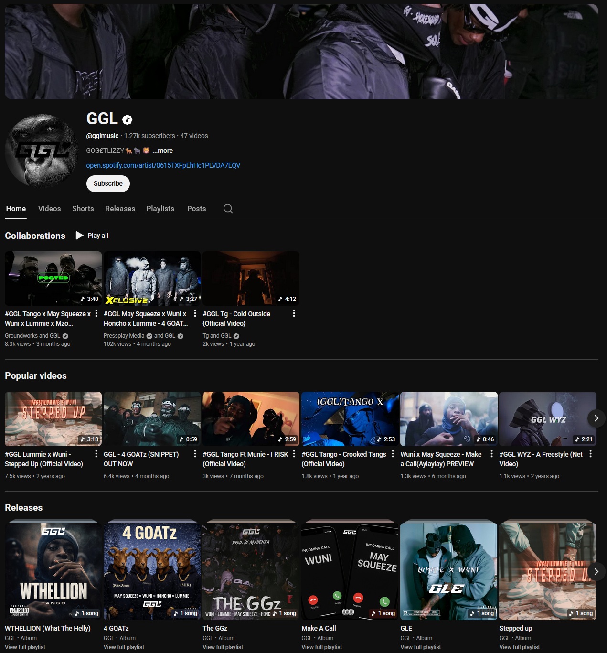
Task: Subscribe to the GGL channel
Action: click(108, 183)
